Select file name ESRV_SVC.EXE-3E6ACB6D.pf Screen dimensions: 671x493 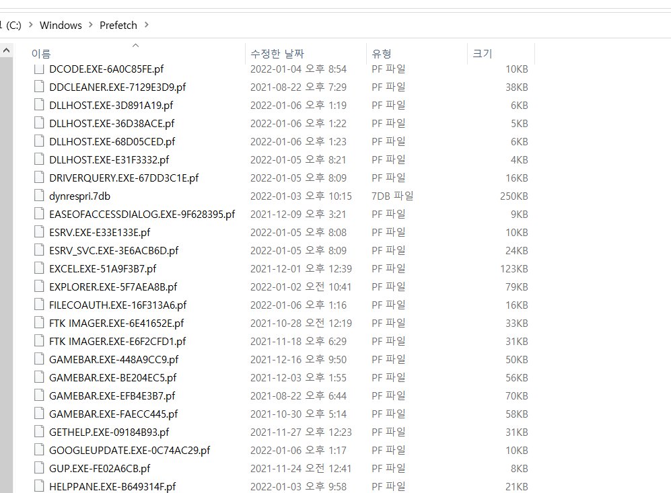114,251
